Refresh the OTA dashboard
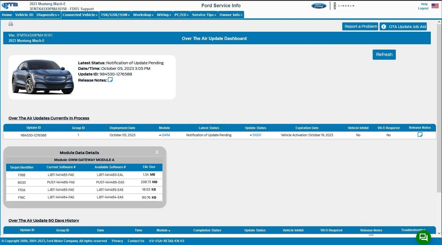This screenshot has width=442, height=245. pos(384,55)
